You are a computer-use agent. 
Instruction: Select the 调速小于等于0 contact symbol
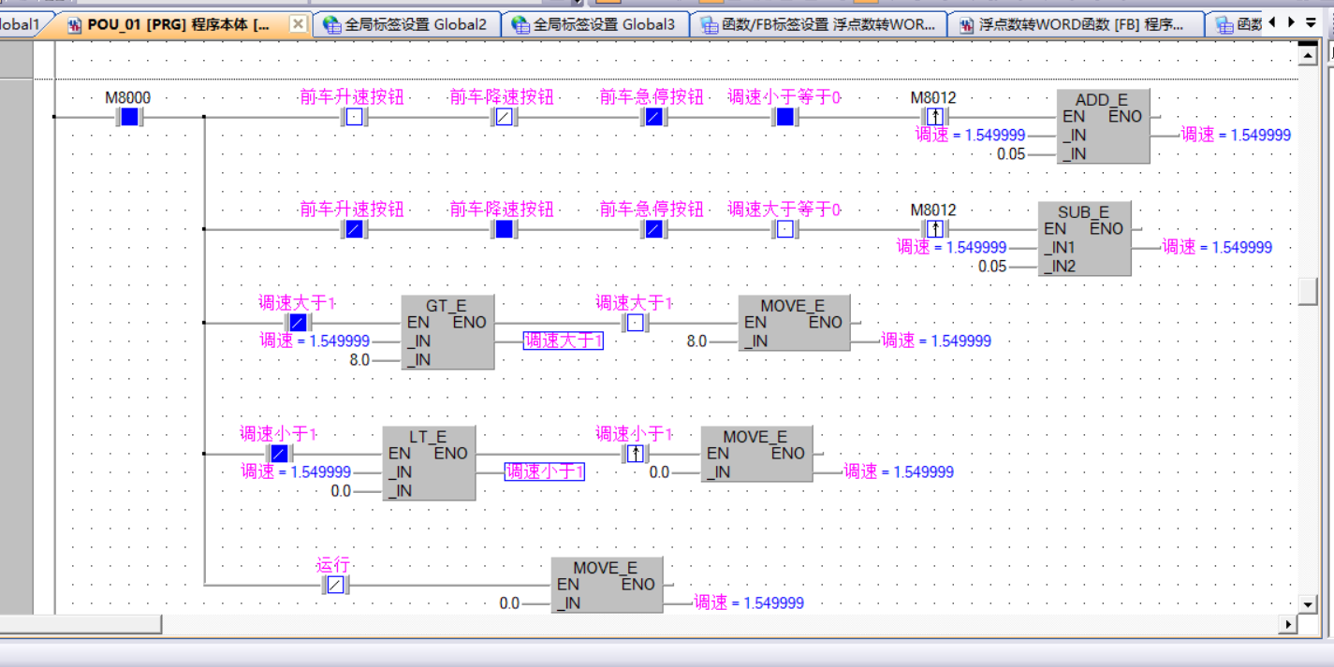tap(784, 117)
